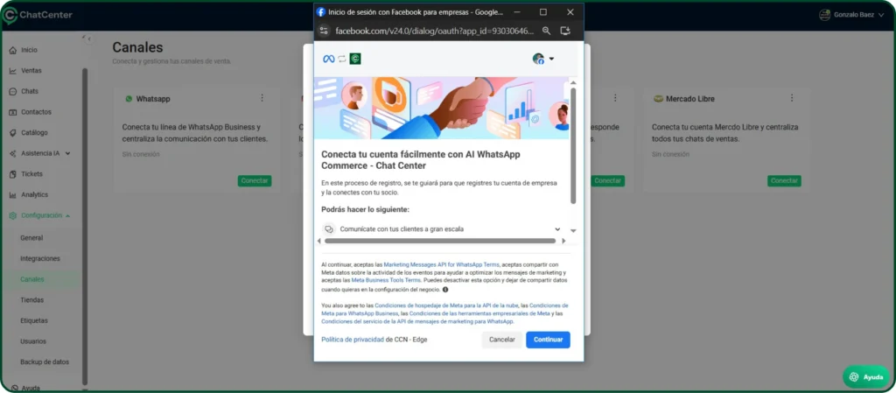Open the WhatsApp card three-dot menu

pos(262,98)
